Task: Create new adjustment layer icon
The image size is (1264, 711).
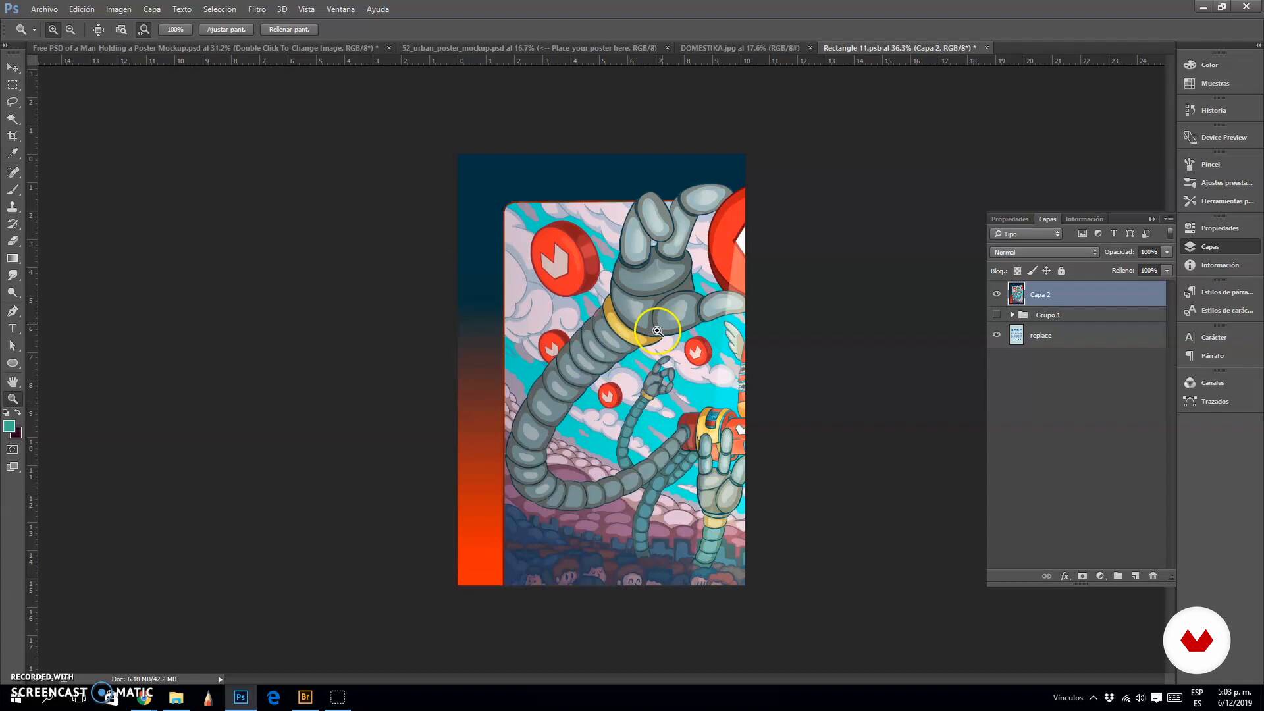Action: tap(1100, 576)
